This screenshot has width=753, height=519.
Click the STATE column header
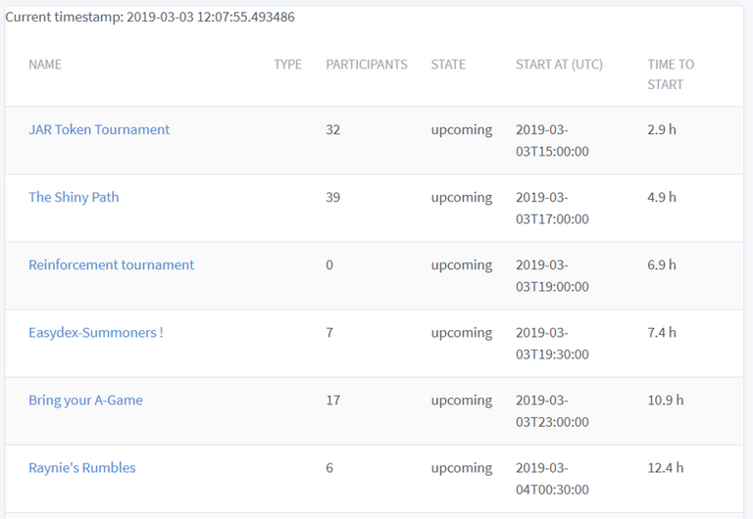(448, 65)
